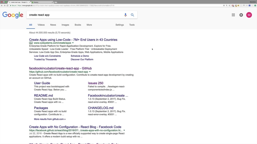
Task: Go back using the browser back arrow
Action: 2,5
